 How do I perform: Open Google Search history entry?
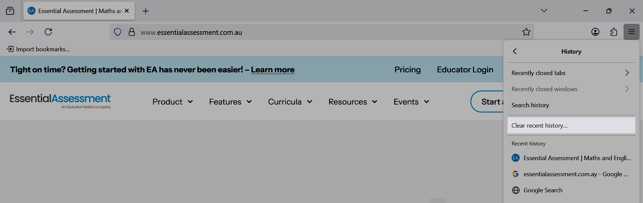(x=571, y=190)
